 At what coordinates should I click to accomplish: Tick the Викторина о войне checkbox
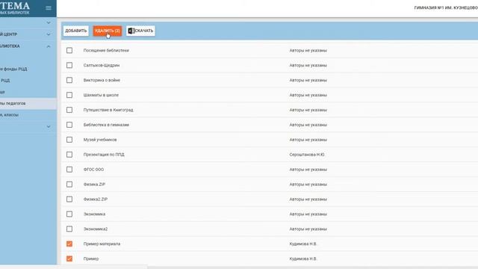pos(69,80)
